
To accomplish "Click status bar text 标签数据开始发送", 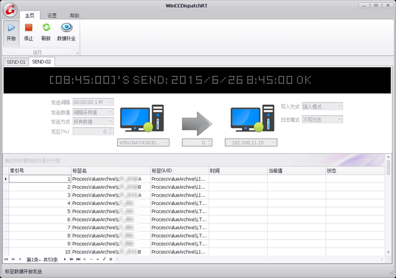I will 24,271.
